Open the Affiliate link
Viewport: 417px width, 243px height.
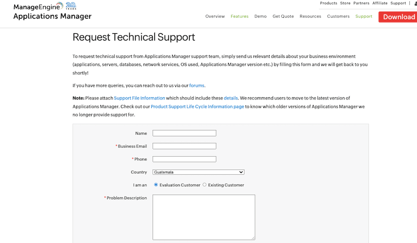tap(380, 3)
